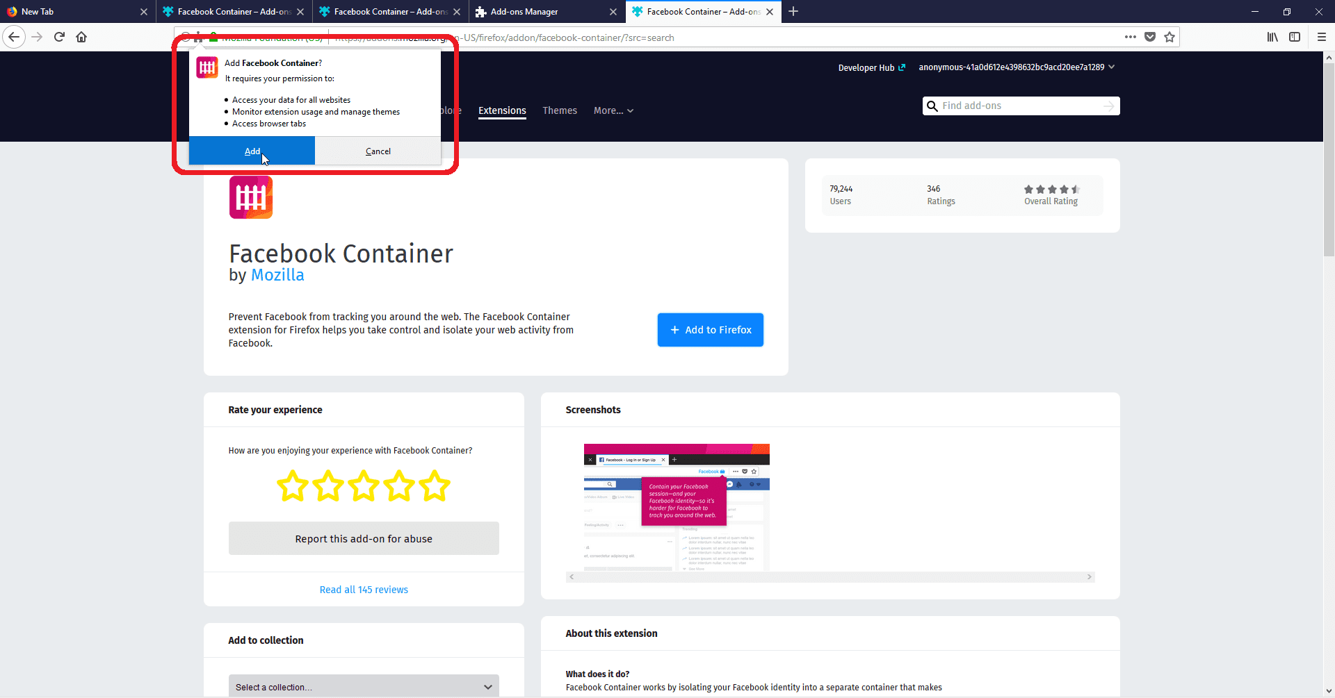Image resolution: width=1335 pixels, height=698 pixels.
Task: Open the Facebook Container screenshot thumbnail
Action: [x=677, y=507]
